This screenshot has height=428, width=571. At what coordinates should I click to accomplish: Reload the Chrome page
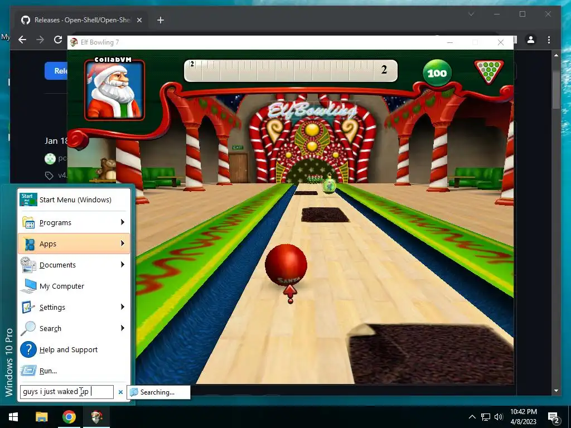58,40
